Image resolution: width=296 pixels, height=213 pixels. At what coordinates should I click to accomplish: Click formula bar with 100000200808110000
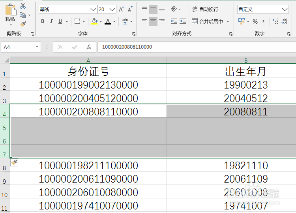(197, 47)
